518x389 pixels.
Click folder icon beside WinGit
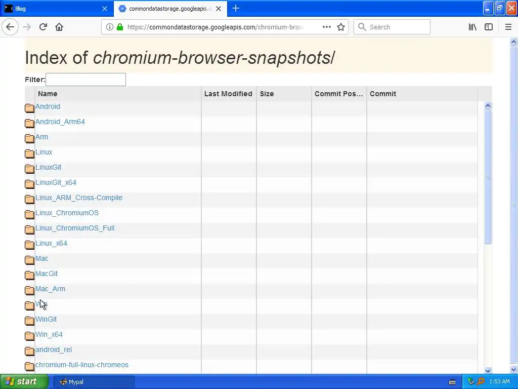pyautogui.click(x=29, y=321)
